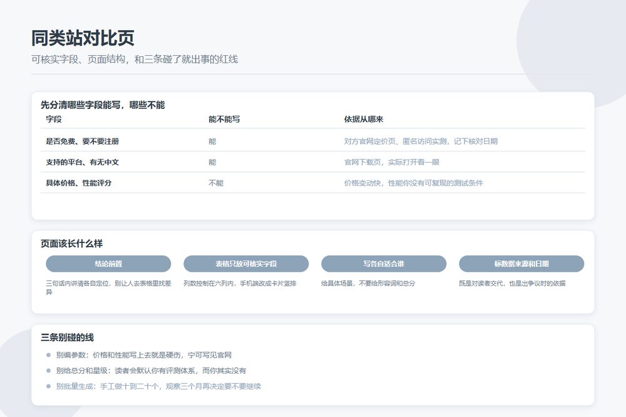Click the 价格变动快 explanation cell
The height and width of the screenshot is (417, 626).
click(x=414, y=183)
